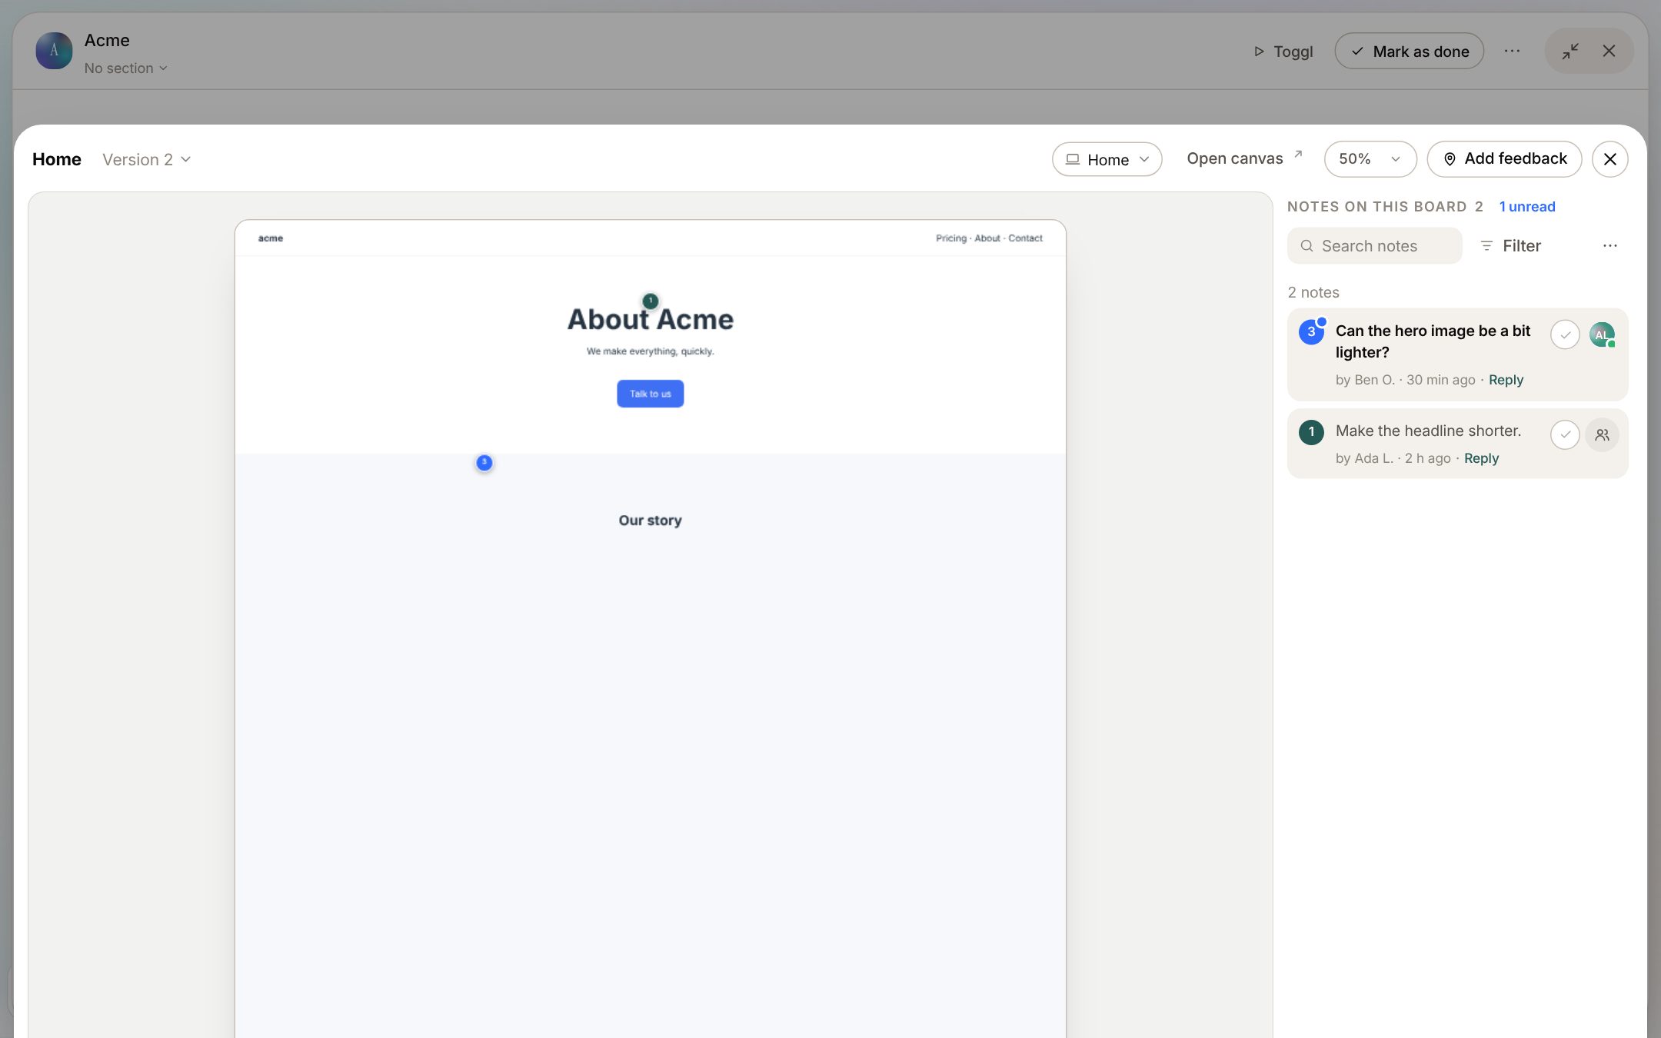
Task: Click the 'Make the headline shorter.' note text
Action: 1428,431
